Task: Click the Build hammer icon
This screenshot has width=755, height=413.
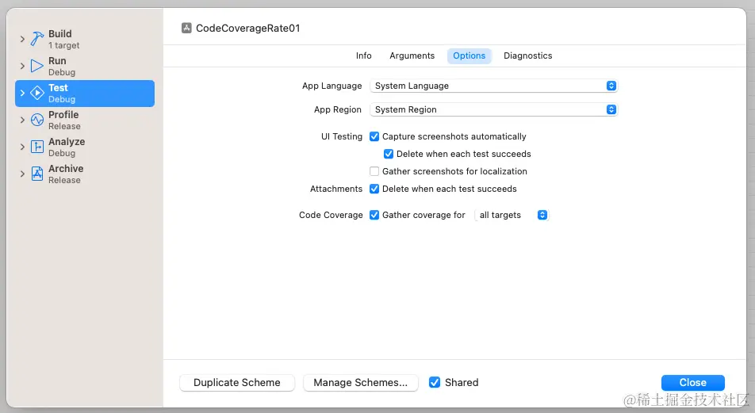Action: pyautogui.click(x=37, y=39)
